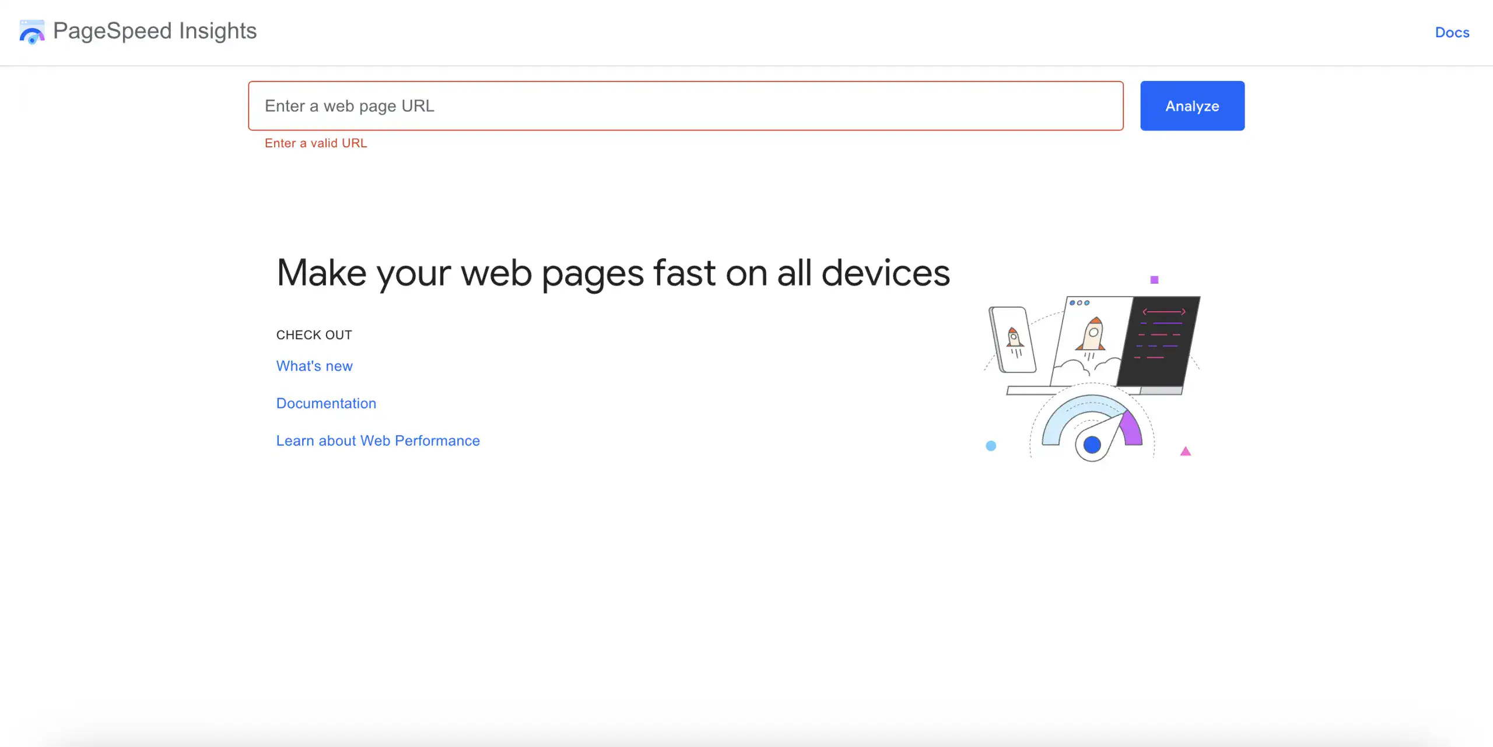The height and width of the screenshot is (747, 1493).
Task: Click the CHECK OUT section label
Action: click(314, 334)
